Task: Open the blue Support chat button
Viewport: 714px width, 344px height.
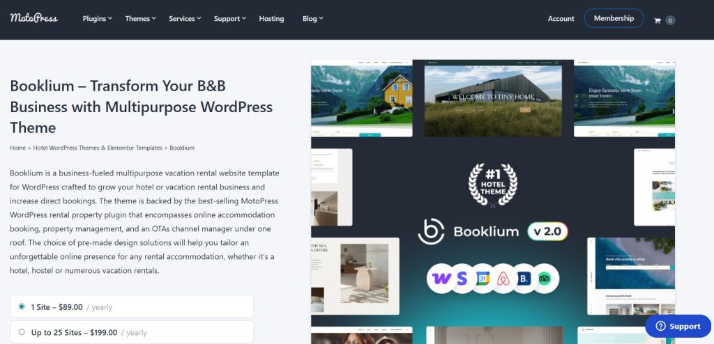Action: point(678,327)
